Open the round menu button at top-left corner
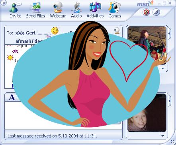This screenshot has height=145, width=176. coord(4,3)
